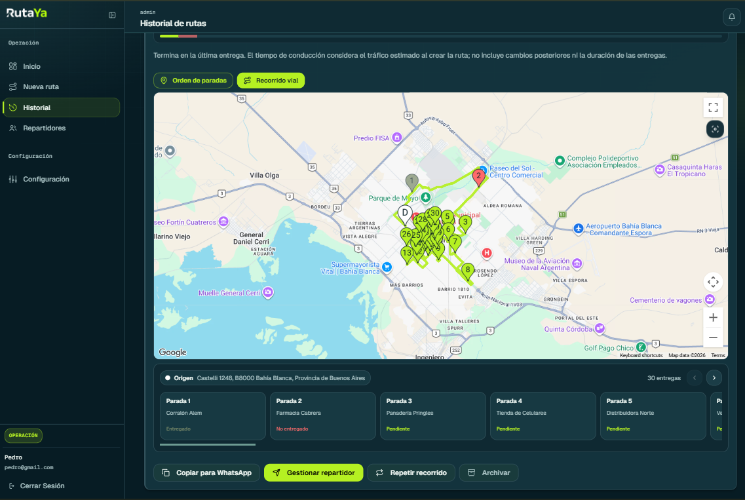This screenshot has height=500, width=745.
Task: Toggle fullscreen map view
Action: (713, 107)
